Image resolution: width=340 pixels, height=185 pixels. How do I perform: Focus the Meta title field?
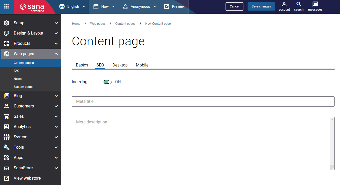coord(203,102)
